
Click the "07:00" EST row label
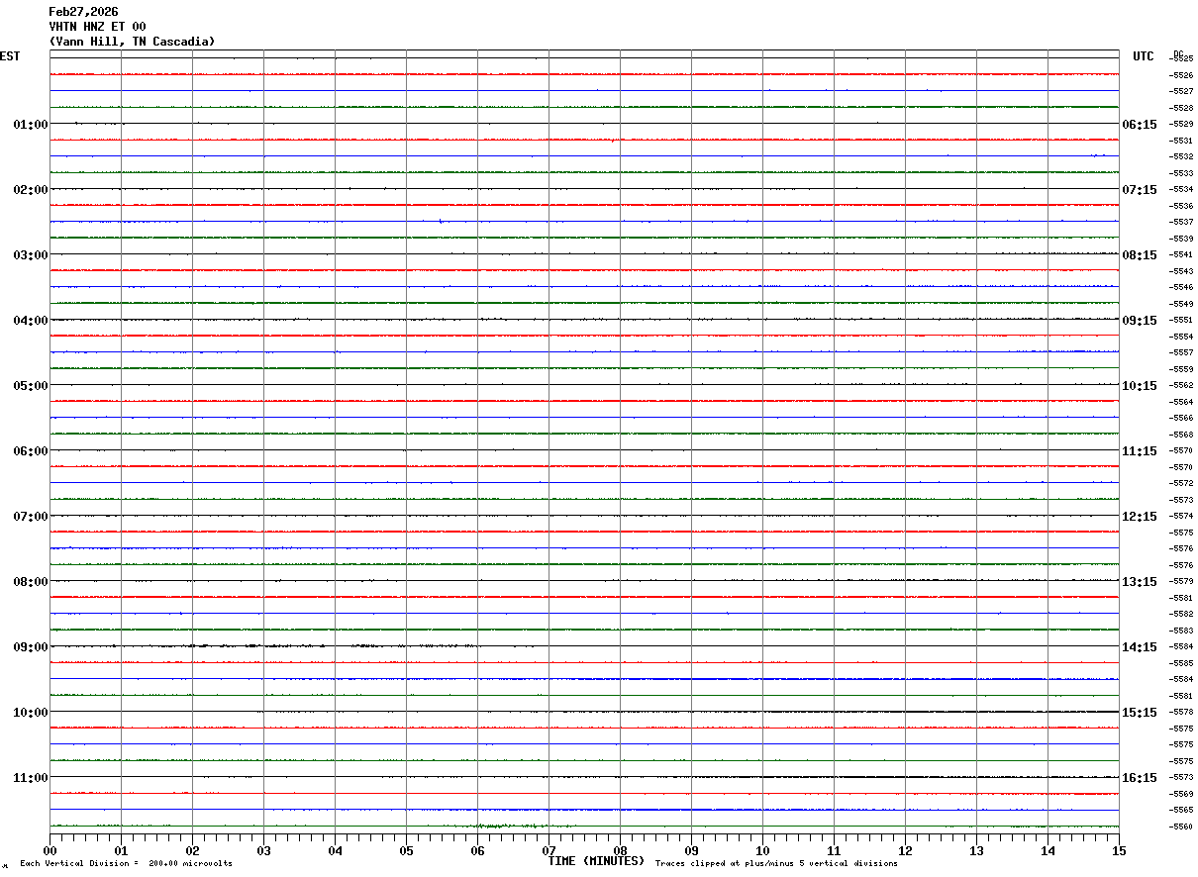[x=31, y=517]
